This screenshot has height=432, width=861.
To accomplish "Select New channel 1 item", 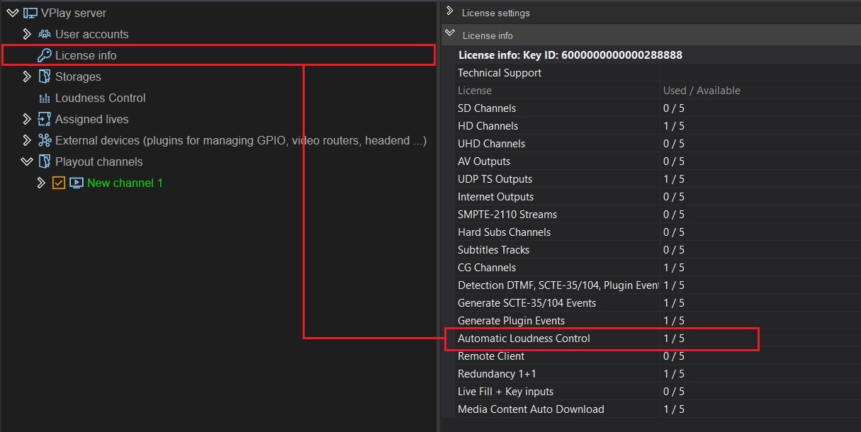I will pos(125,183).
